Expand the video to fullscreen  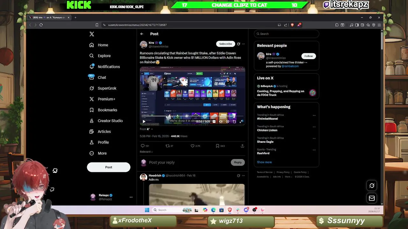pyautogui.click(x=241, y=121)
